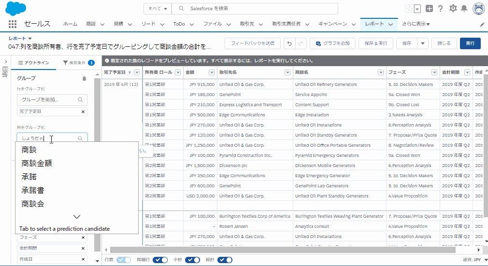This screenshot has width=488, height=266.
Task: Open the すべて search scope dropdown
Action: tap(158, 9)
